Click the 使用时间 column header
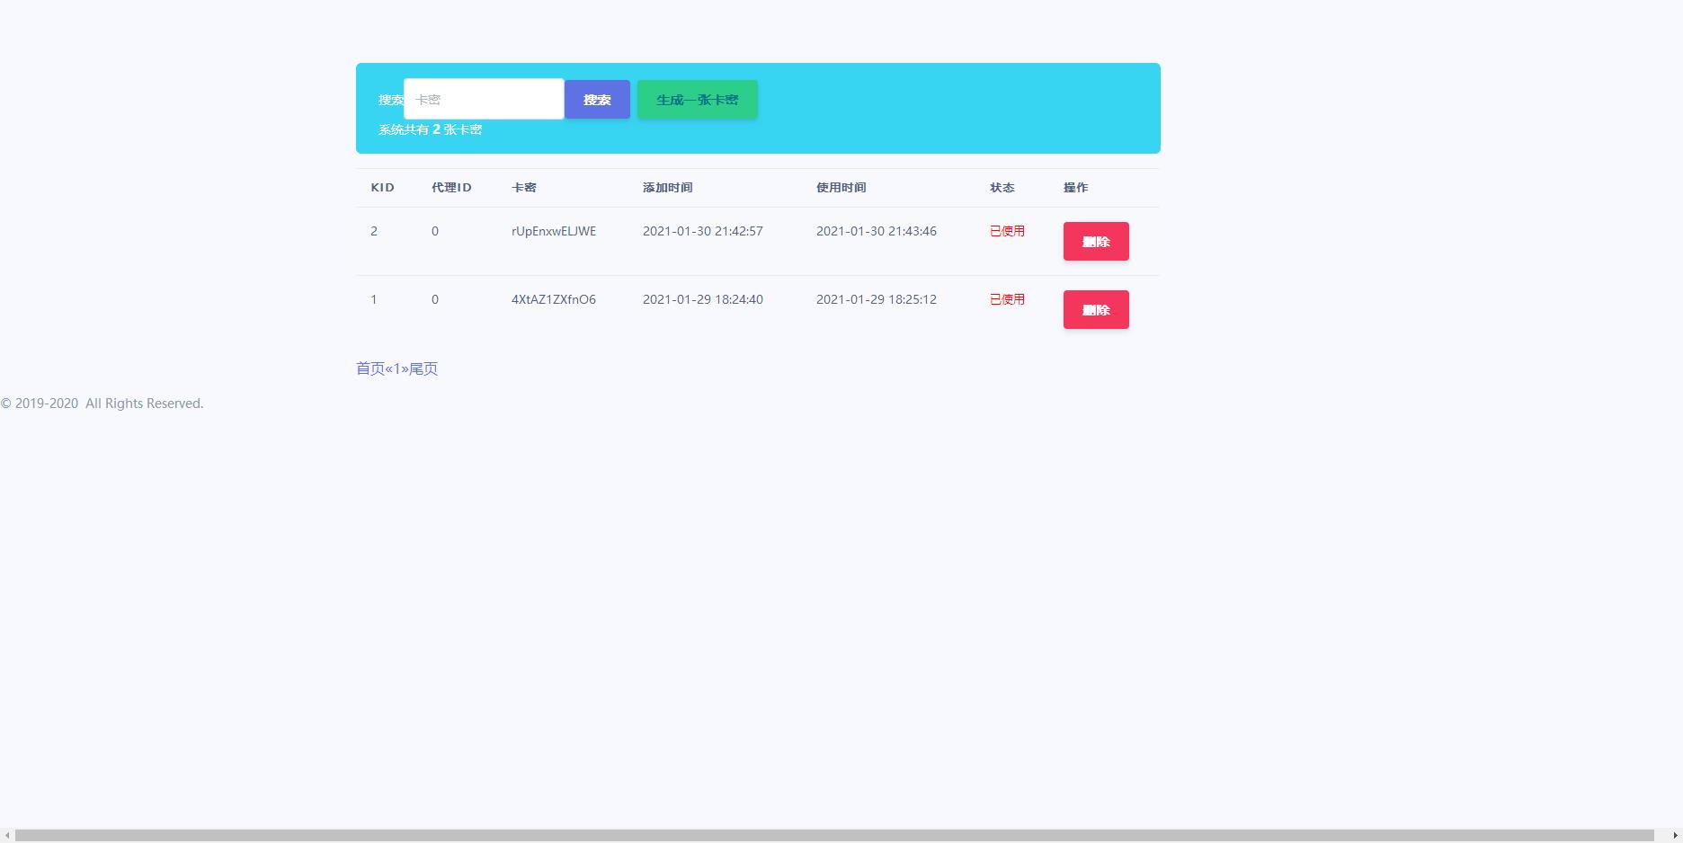Screen dimensions: 1683x843 (x=841, y=188)
